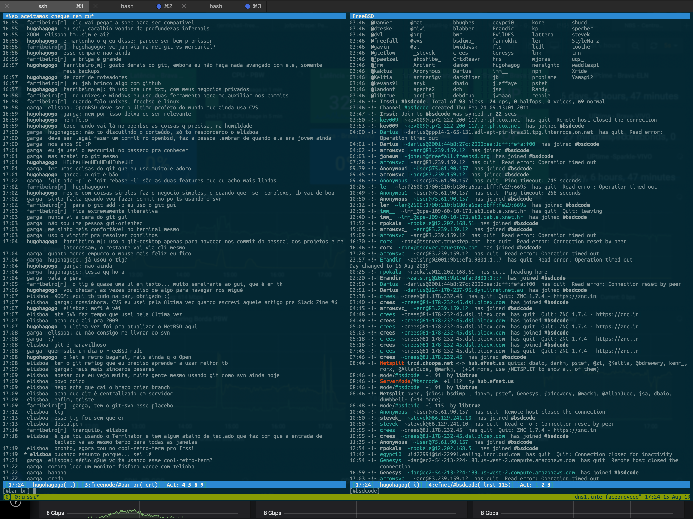The width and height of the screenshot is (693, 519).
Task: Click the [#bar-br] input prompt
Action: tap(16, 491)
